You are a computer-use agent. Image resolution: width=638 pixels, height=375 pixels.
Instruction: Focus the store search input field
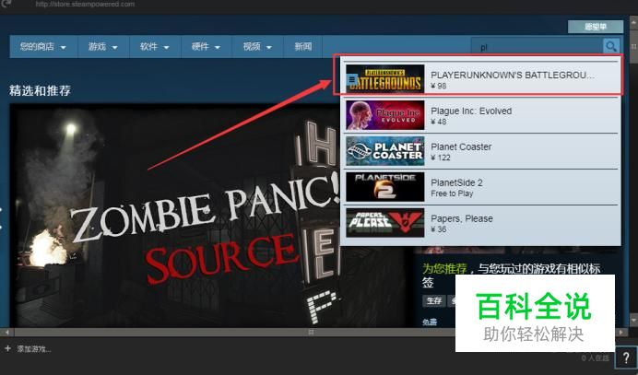538,47
